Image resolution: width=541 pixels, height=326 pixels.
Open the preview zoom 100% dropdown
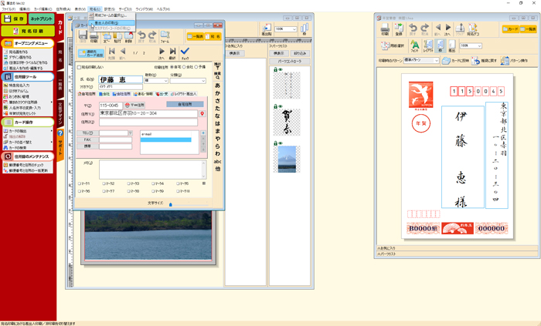click(x=478, y=45)
